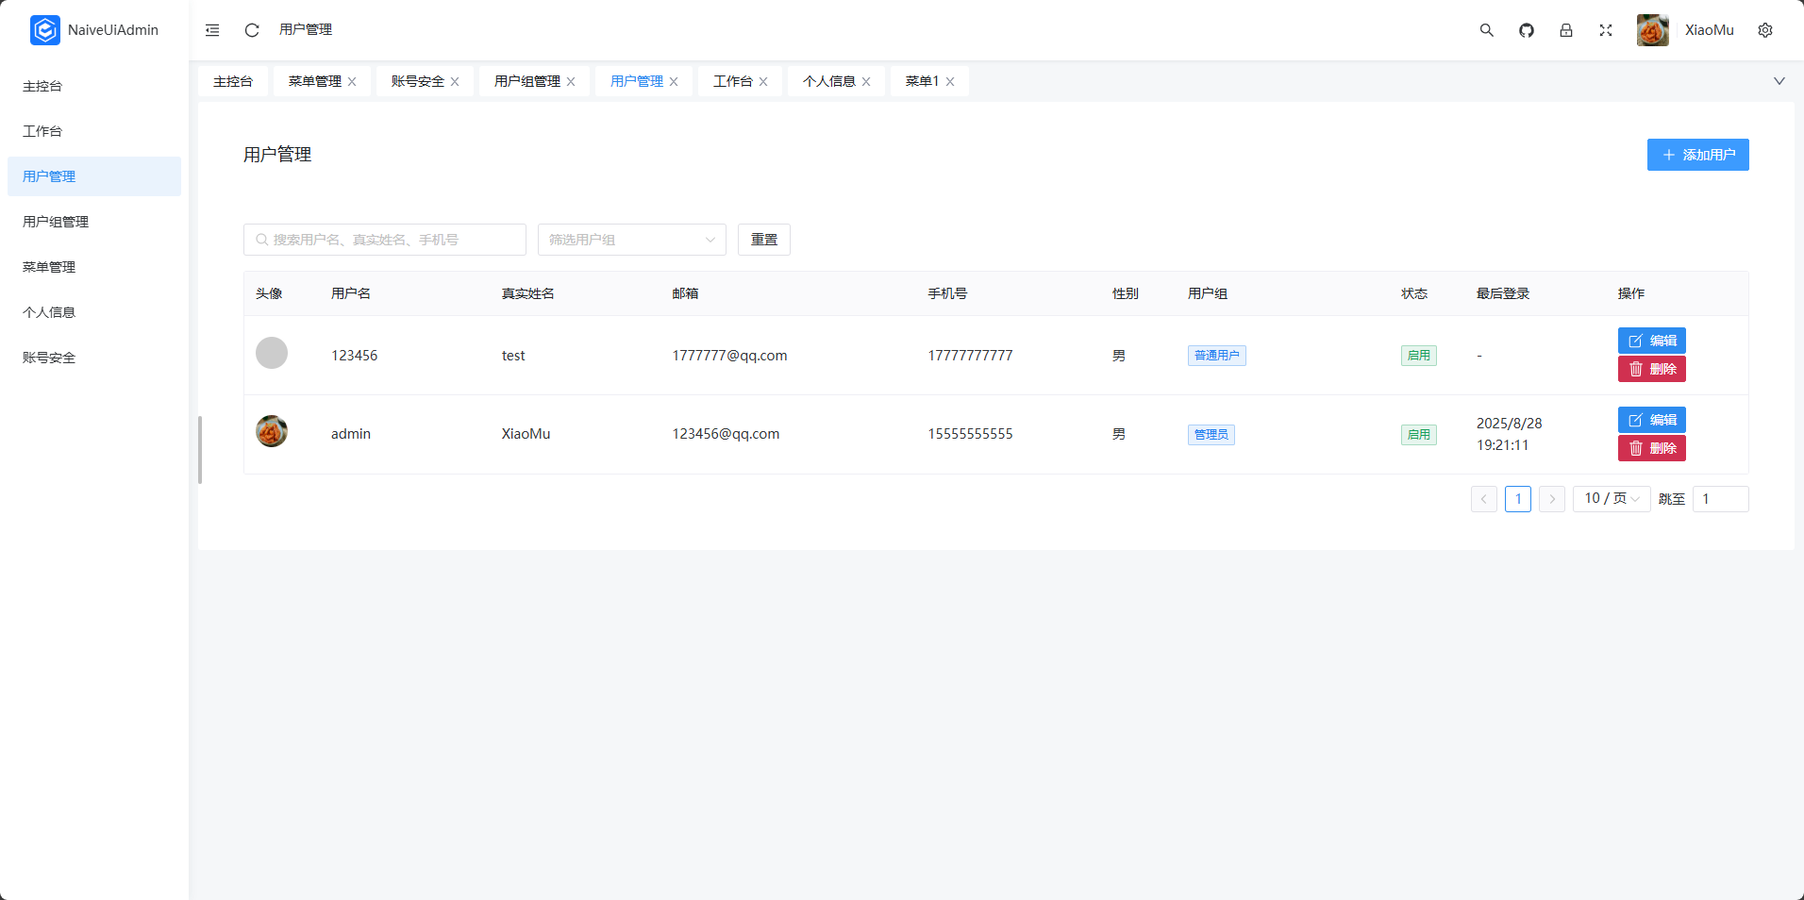Open the global search

1486,29
